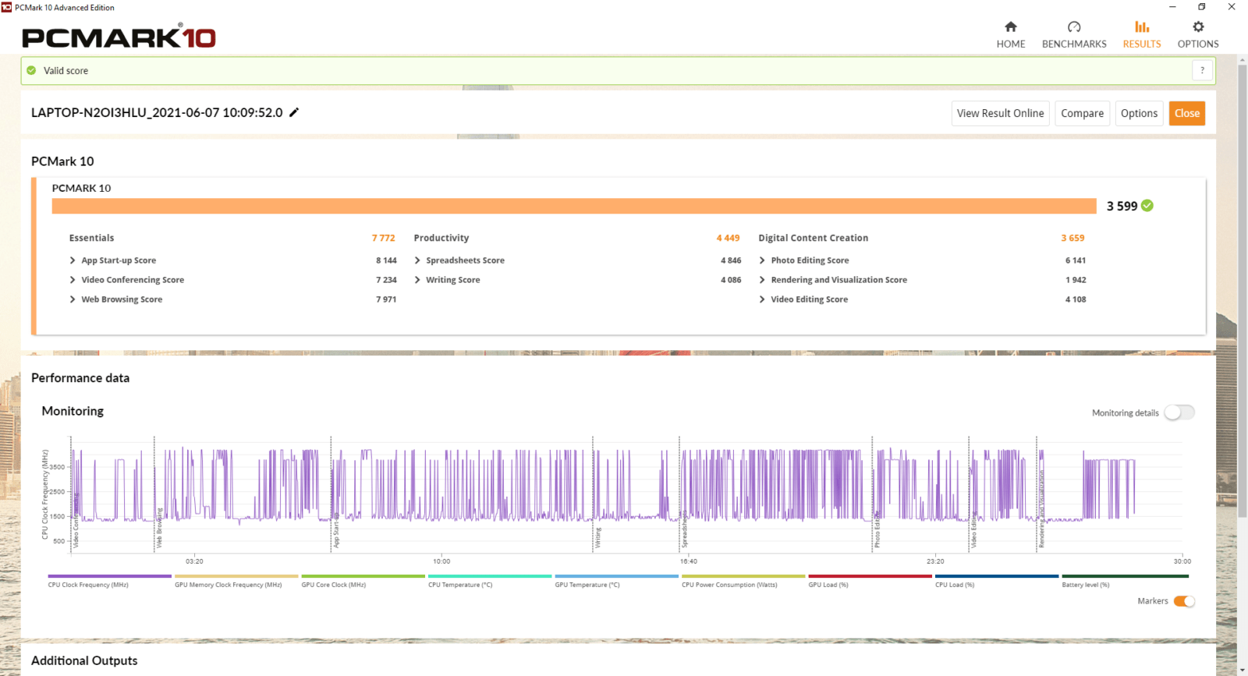Click the Rendering and Visualization chart marker
This screenshot has width=1248, height=676.
[1041, 508]
